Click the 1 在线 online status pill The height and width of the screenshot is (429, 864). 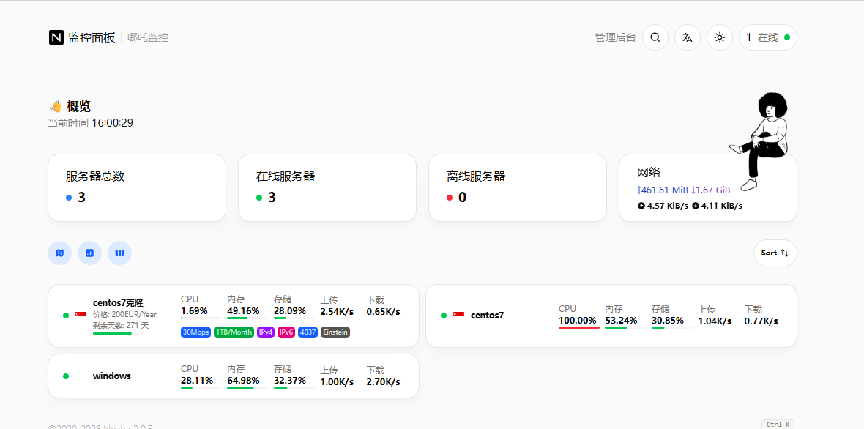(x=767, y=37)
